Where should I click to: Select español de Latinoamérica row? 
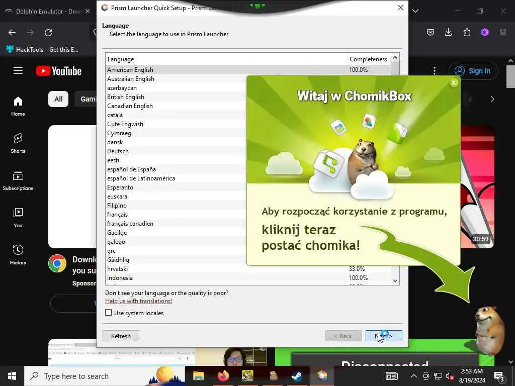141,178
